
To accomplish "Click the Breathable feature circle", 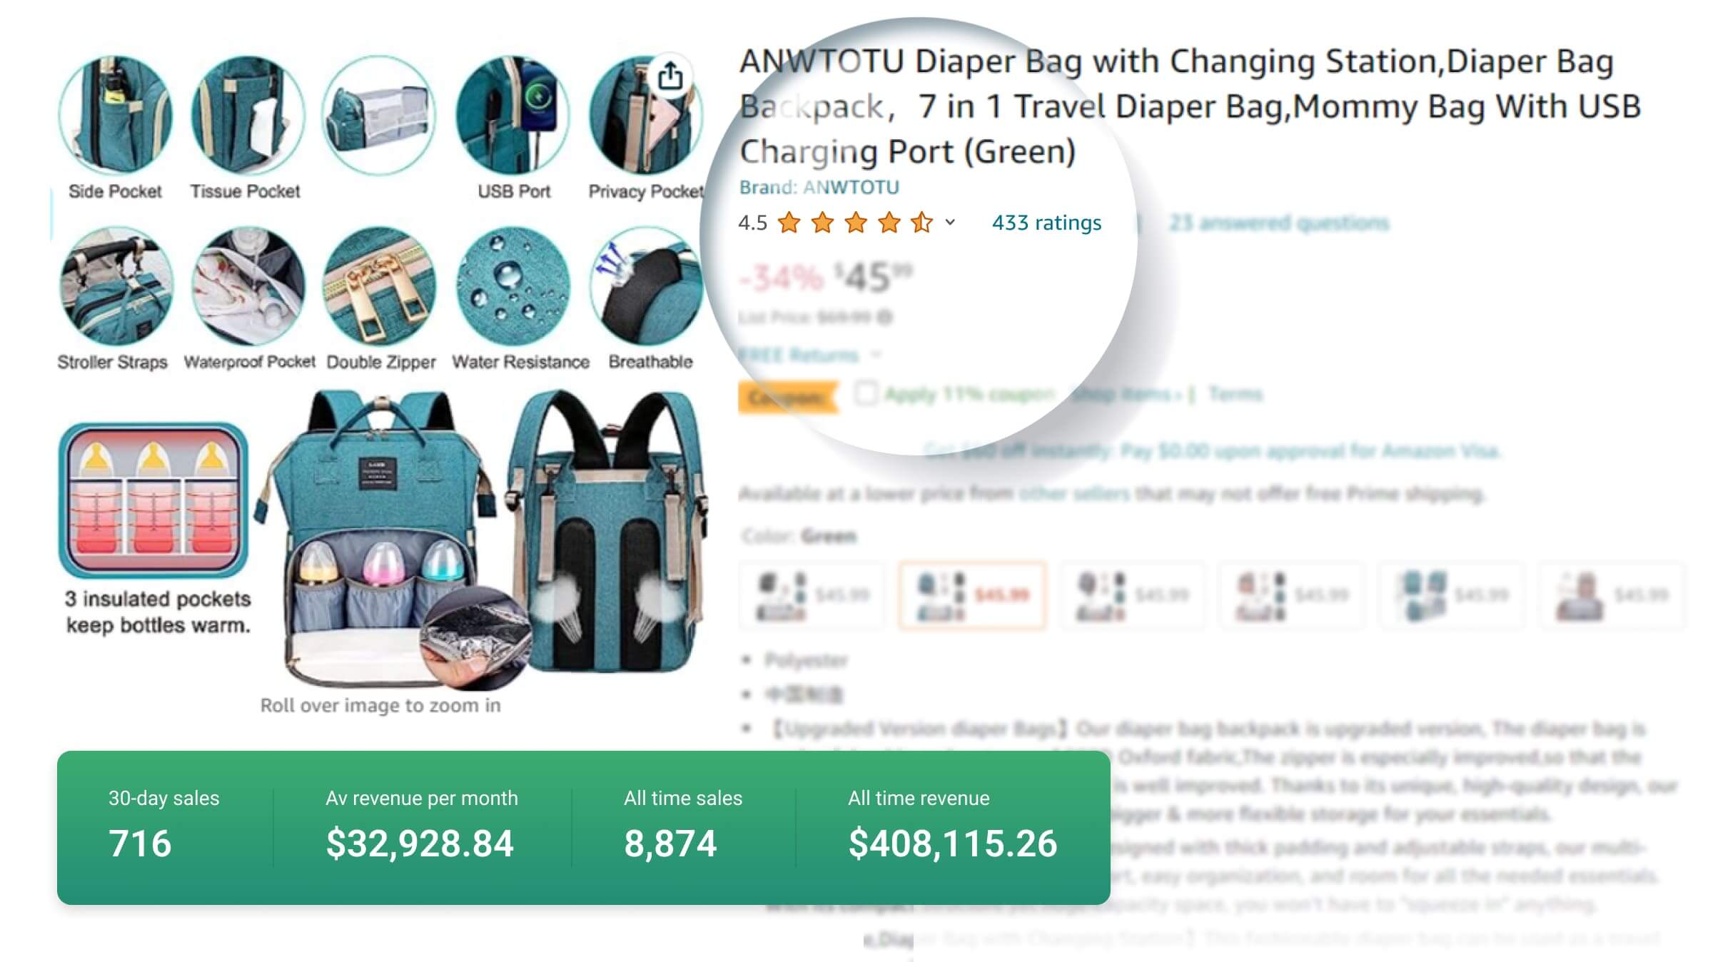I will [646, 287].
